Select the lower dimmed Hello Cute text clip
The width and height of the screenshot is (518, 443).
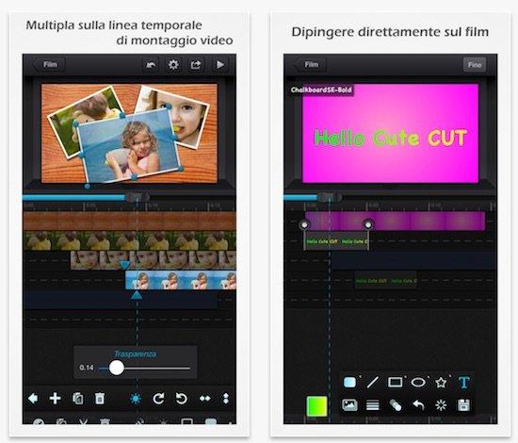385,281
